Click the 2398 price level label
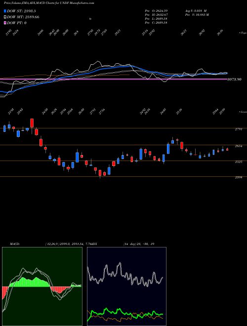Screen dimensions: 247x326 tap(239, 178)
